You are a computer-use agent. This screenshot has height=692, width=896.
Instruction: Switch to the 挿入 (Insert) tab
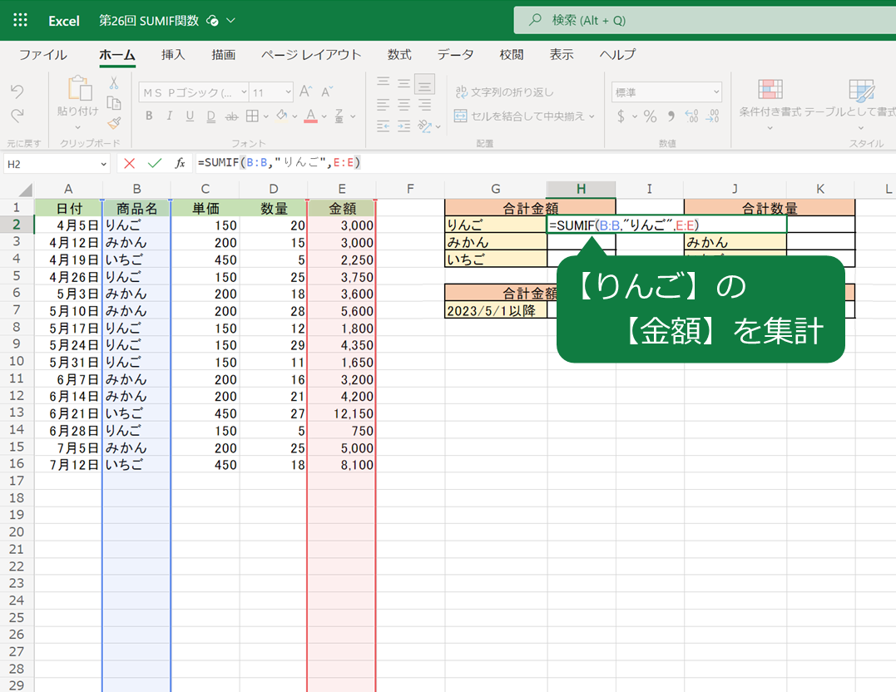pyautogui.click(x=173, y=55)
